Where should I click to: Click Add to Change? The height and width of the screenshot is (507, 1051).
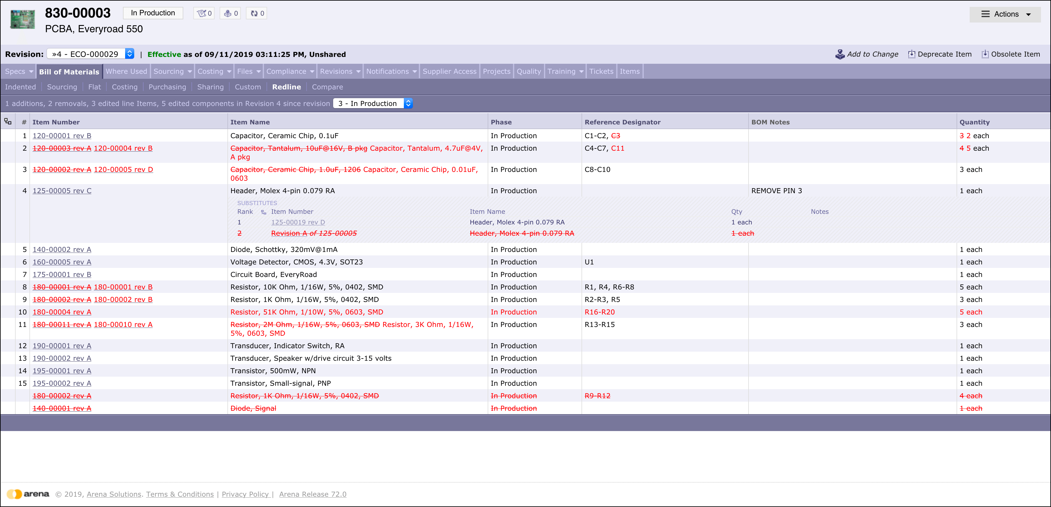(872, 54)
